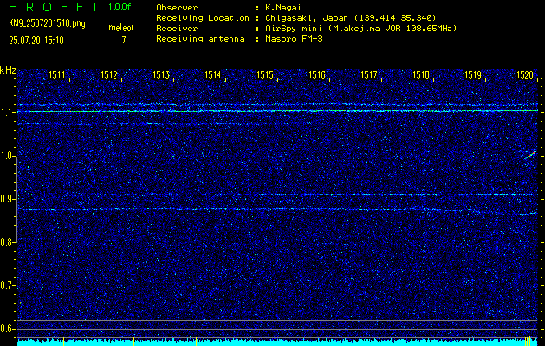Click the meteor label

point(121,28)
